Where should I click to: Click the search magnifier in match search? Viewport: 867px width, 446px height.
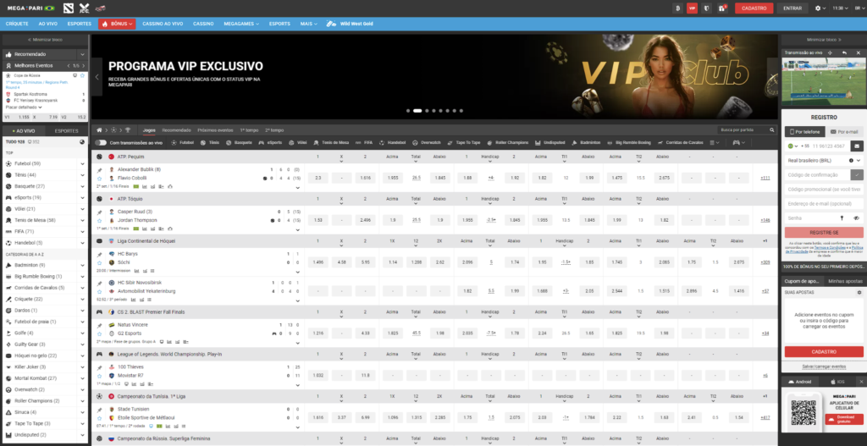772,129
